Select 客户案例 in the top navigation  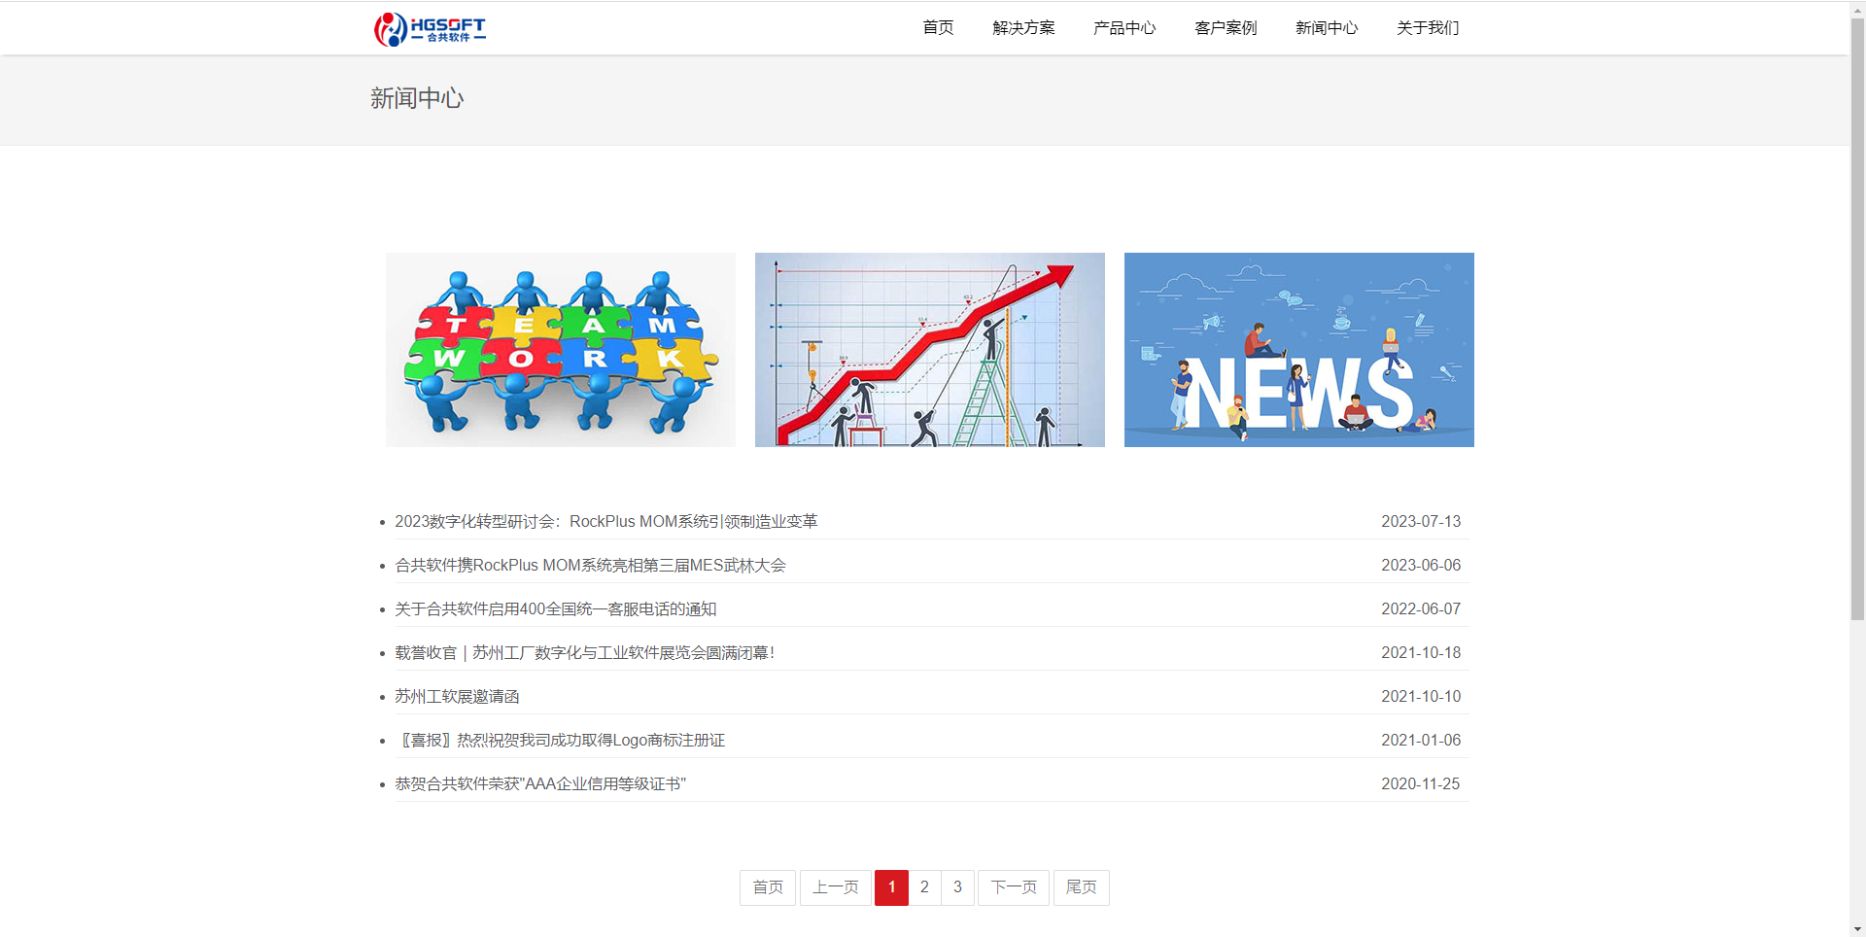pos(1226,27)
